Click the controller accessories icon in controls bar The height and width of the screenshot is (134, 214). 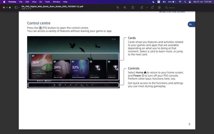(x=82, y=85)
